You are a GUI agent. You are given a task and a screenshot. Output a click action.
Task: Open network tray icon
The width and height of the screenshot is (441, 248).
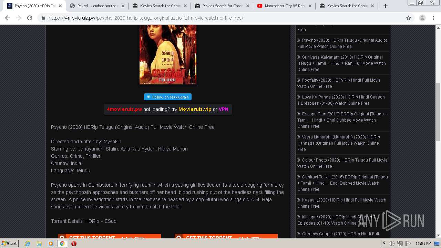click(x=400, y=244)
